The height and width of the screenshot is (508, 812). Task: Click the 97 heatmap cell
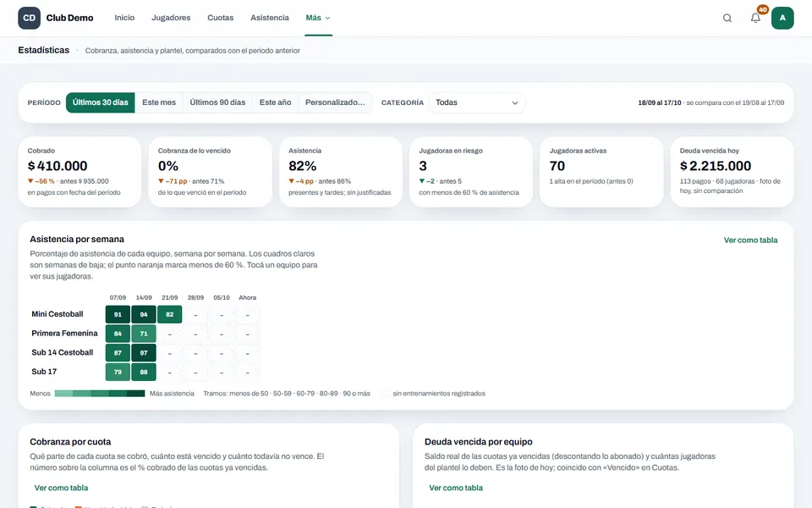144,353
